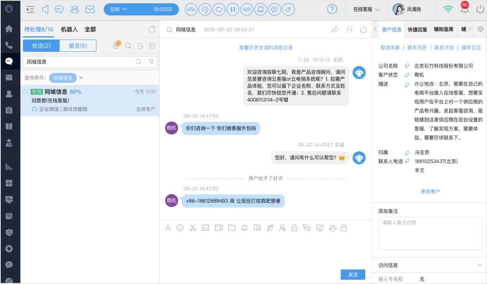Image resolution: width=487 pixels, height=284 pixels.
Task: Select the 机器人 tab
Action: point(69,29)
